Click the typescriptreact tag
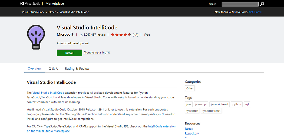 pos(211,111)
